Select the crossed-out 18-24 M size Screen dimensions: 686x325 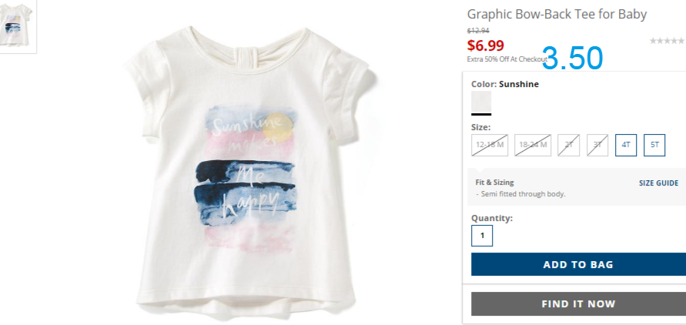[x=533, y=146]
